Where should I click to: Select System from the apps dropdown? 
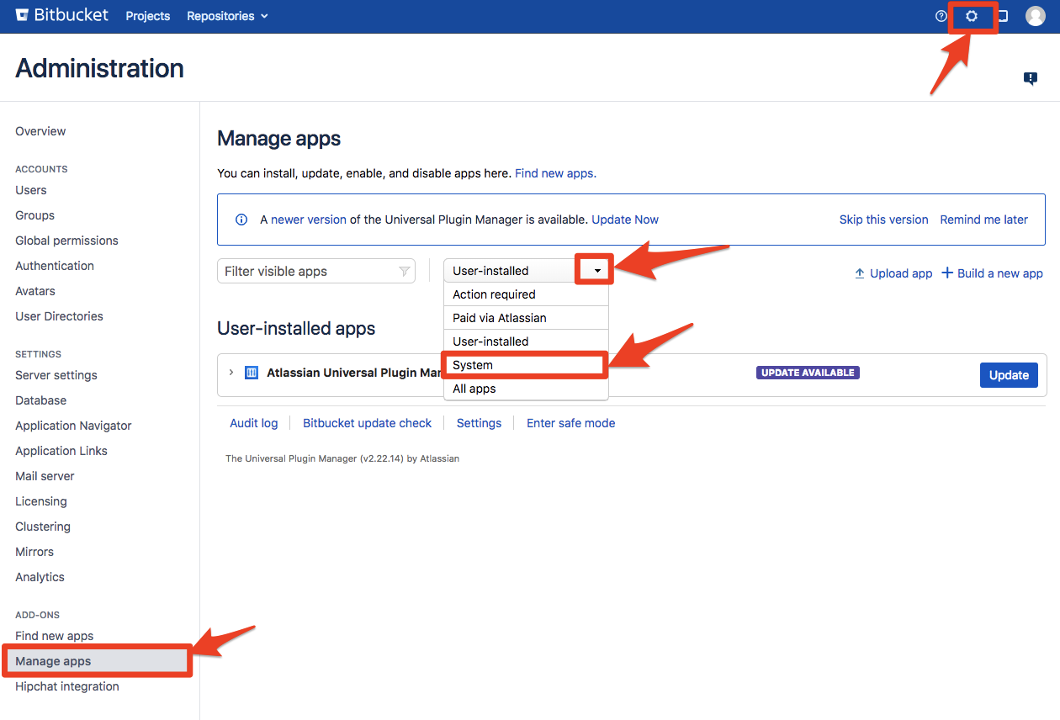coord(525,364)
